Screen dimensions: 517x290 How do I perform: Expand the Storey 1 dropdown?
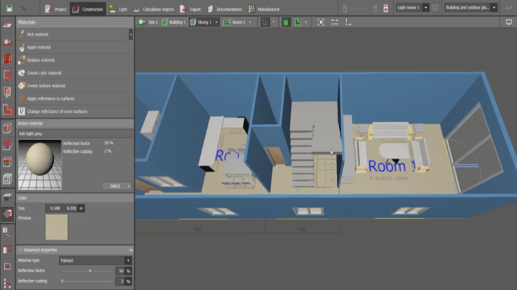(x=216, y=22)
